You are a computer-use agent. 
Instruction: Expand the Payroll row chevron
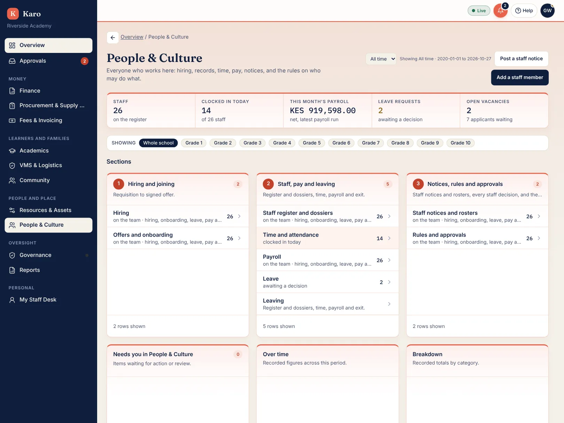(x=389, y=260)
